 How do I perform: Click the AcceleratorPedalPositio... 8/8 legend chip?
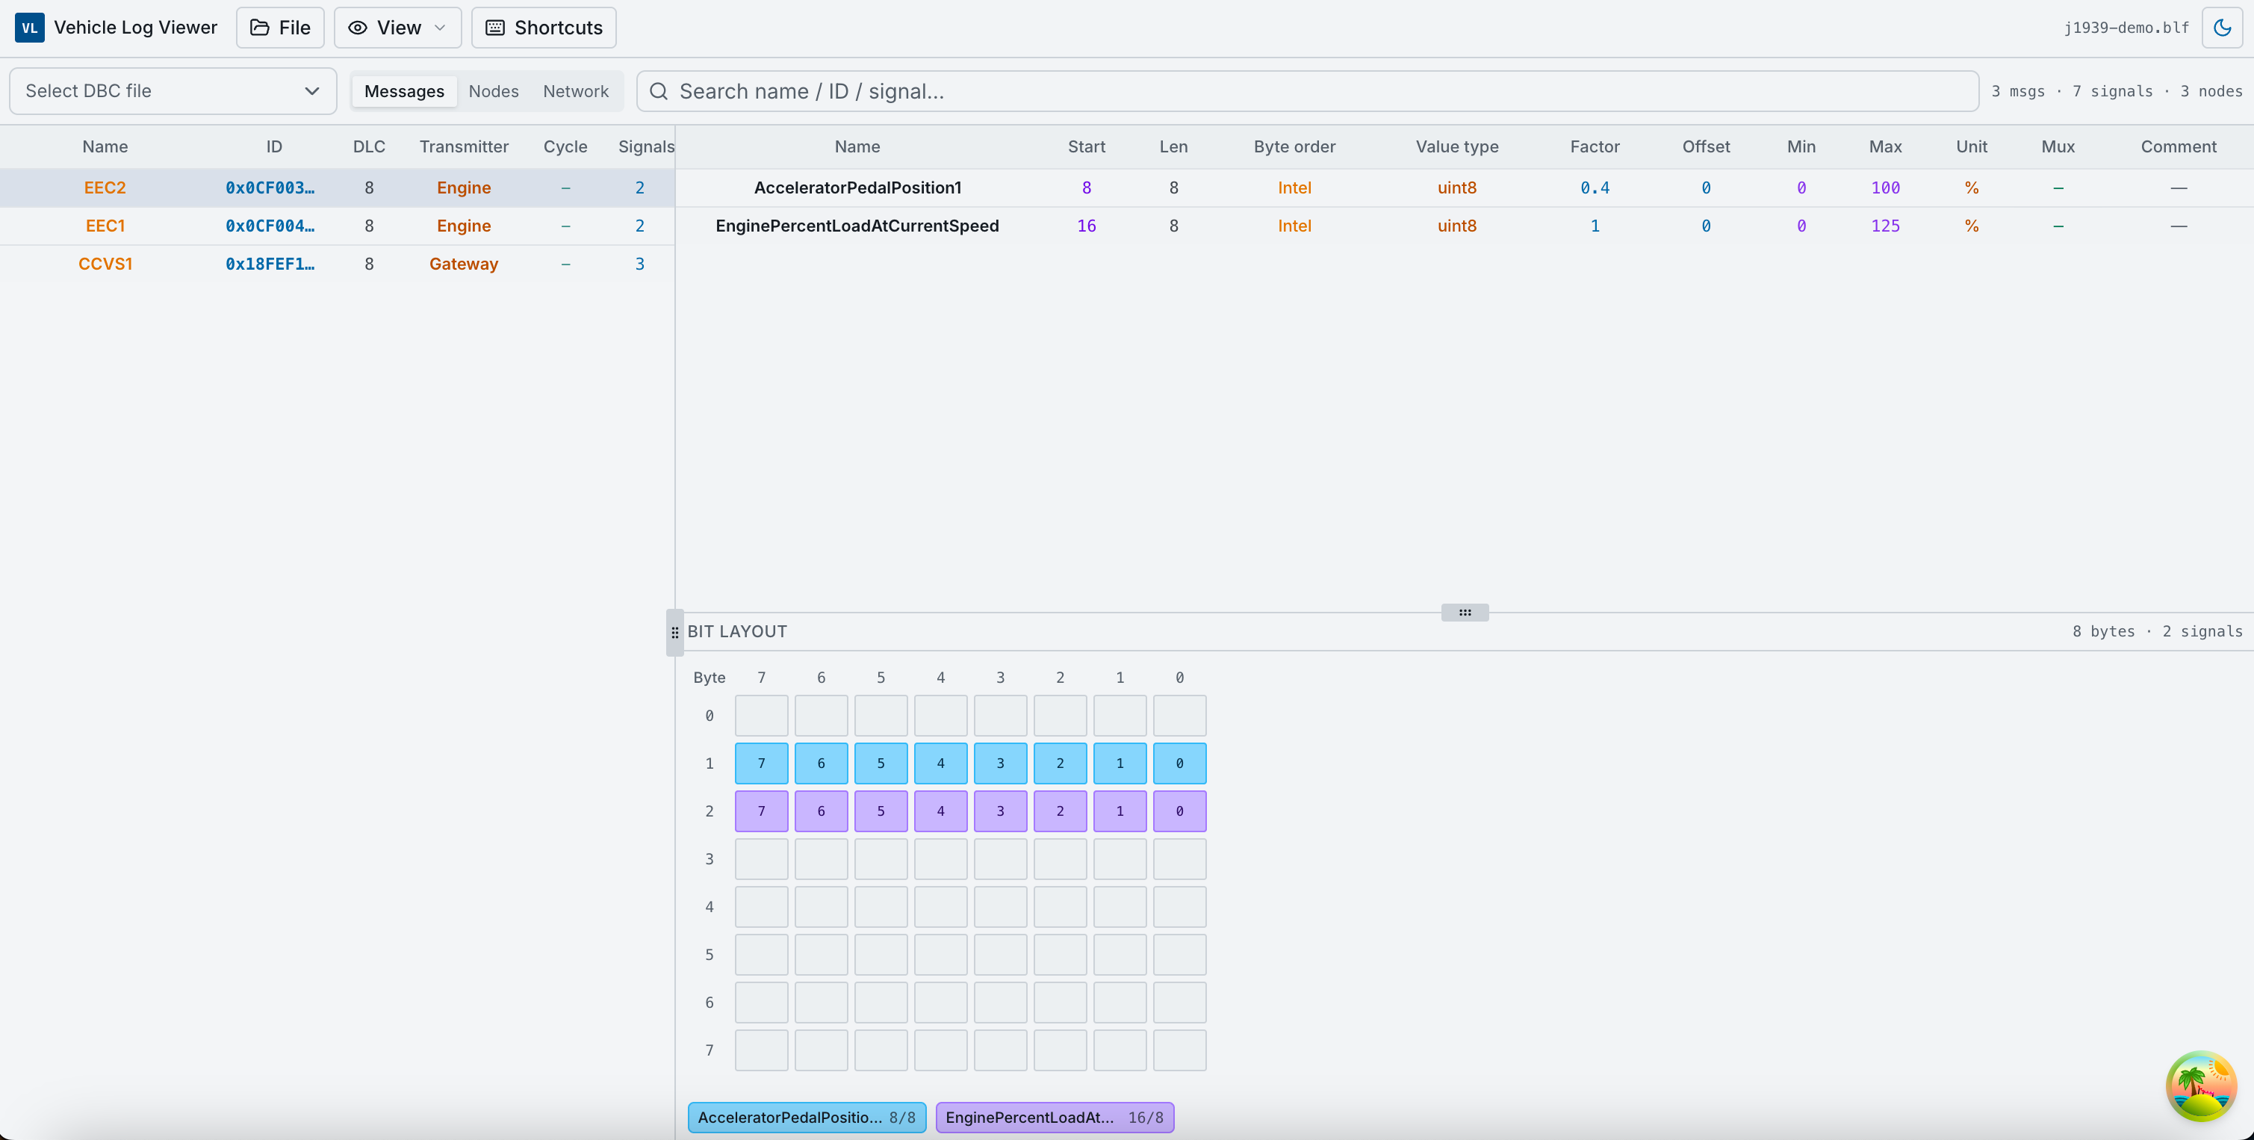807,1118
